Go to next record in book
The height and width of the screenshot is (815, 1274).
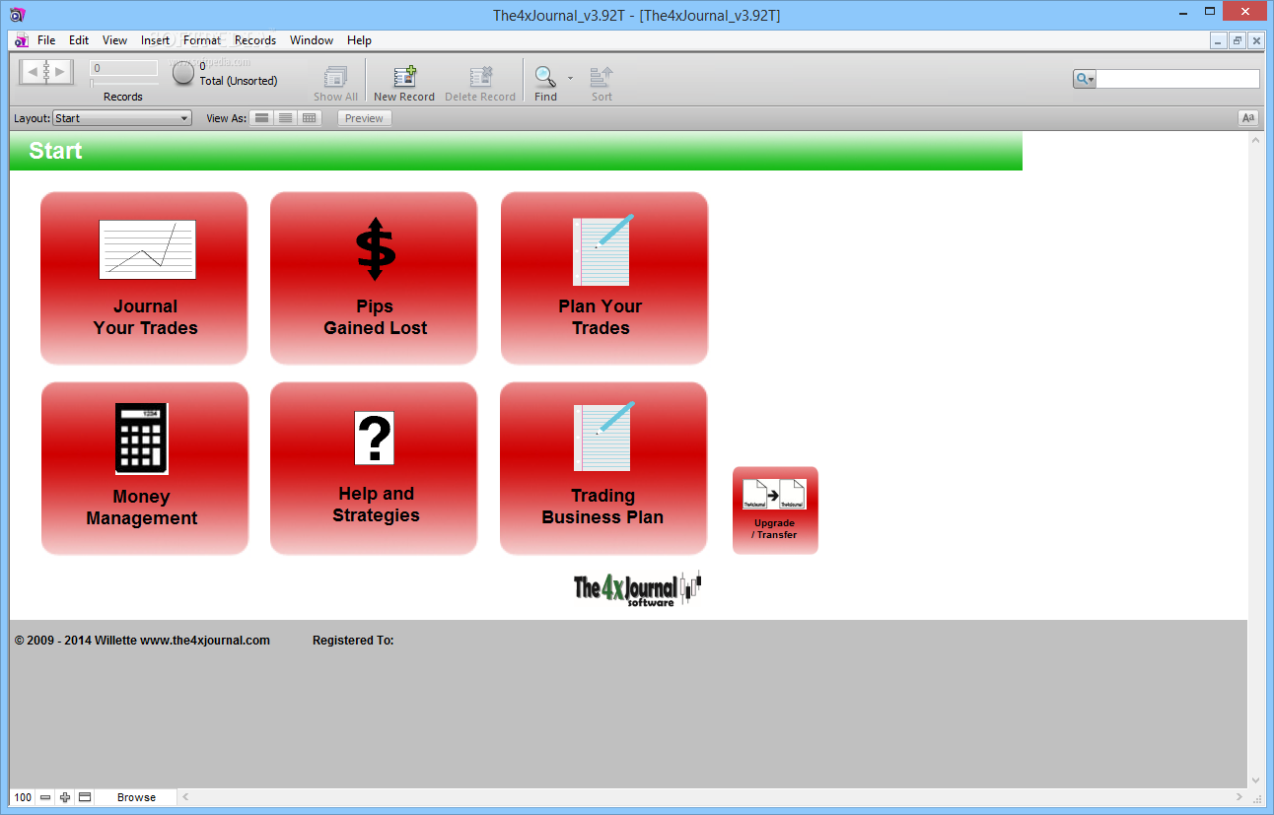[x=60, y=71]
